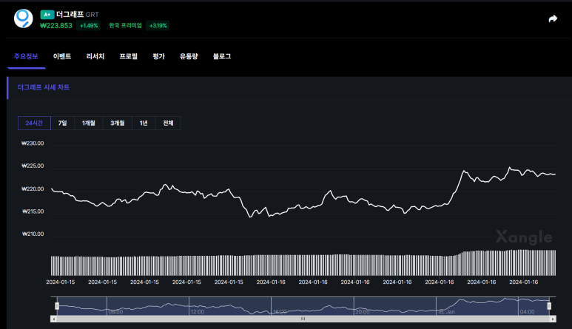Click the A+ rating badge
This screenshot has width=572, height=329.
tap(47, 15)
